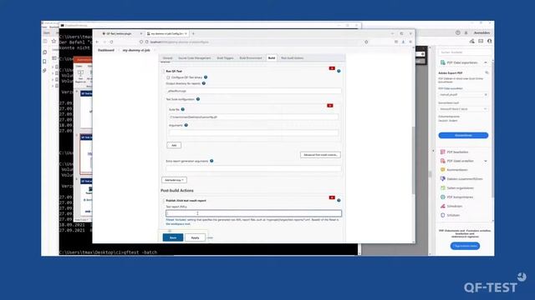This screenshot has height=300, width=535.
Task: Delete the Run QF-Test build step
Action: (332, 68)
